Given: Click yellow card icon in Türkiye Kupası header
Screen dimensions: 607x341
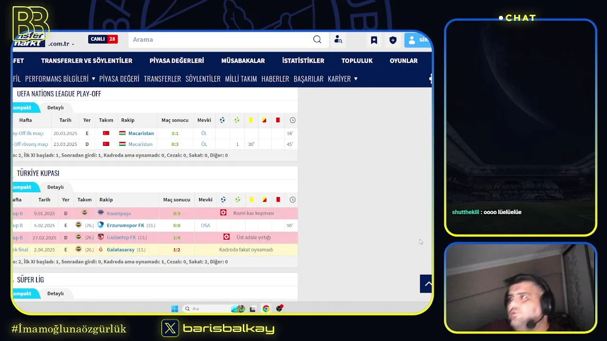Looking at the screenshot, I should click(251, 200).
